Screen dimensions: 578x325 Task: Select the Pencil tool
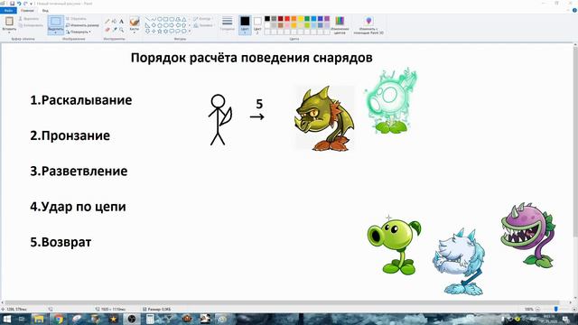click(107, 22)
